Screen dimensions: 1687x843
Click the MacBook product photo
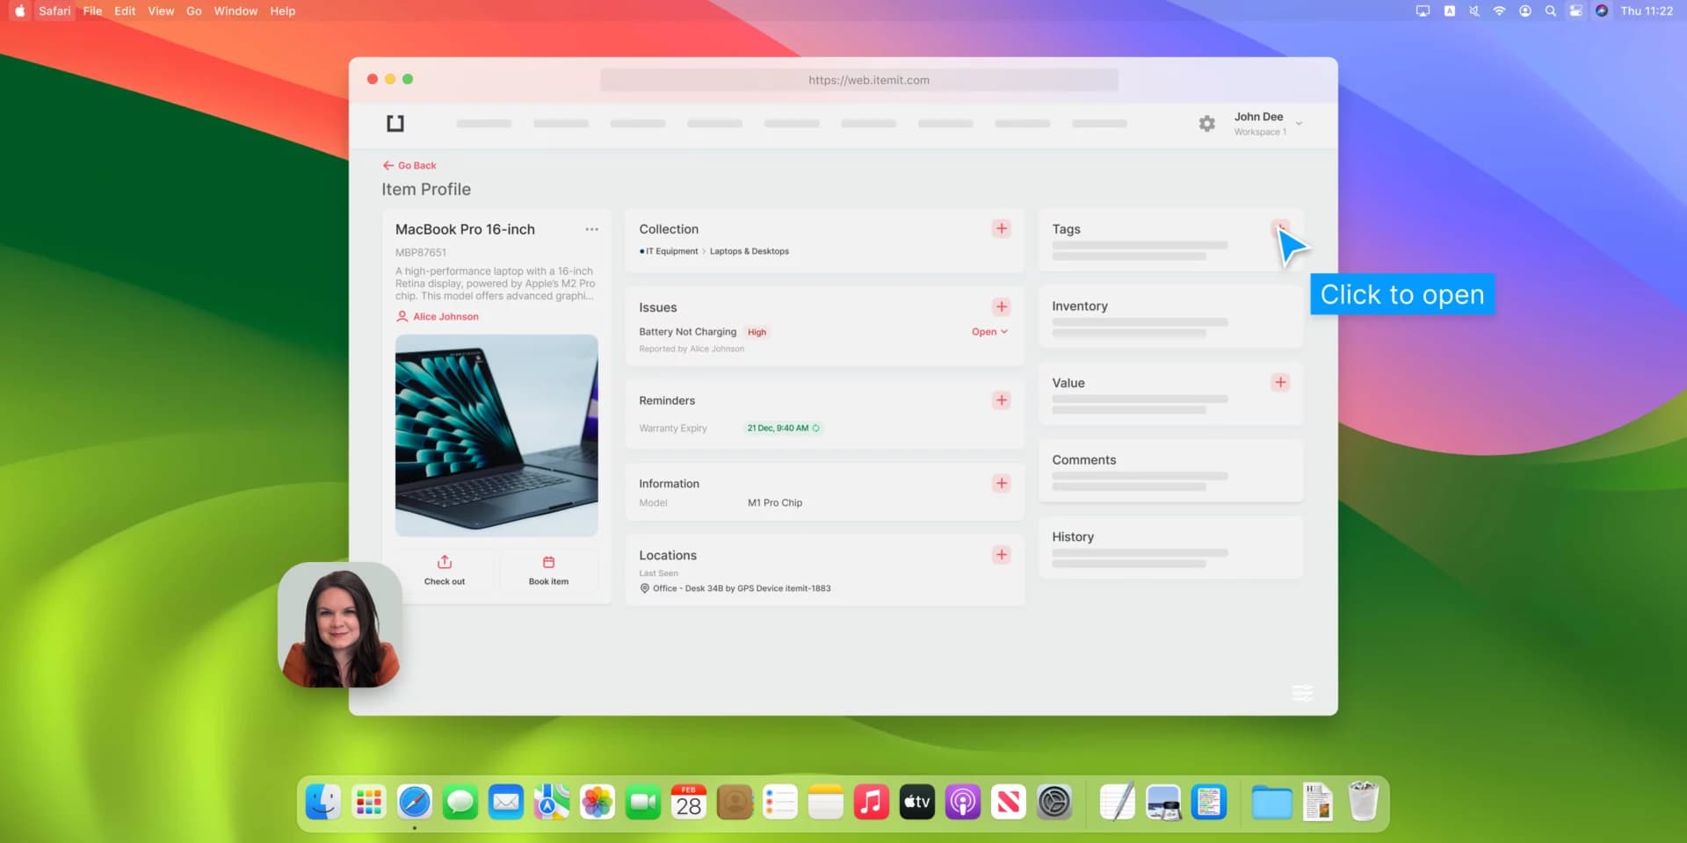(496, 435)
